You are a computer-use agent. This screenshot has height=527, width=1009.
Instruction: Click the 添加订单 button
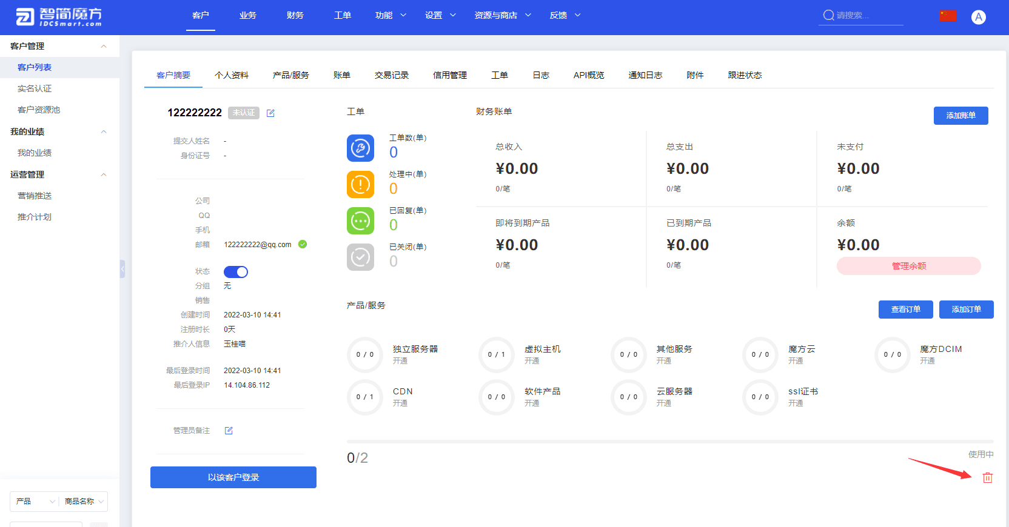pyautogui.click(x=967, y=310)
